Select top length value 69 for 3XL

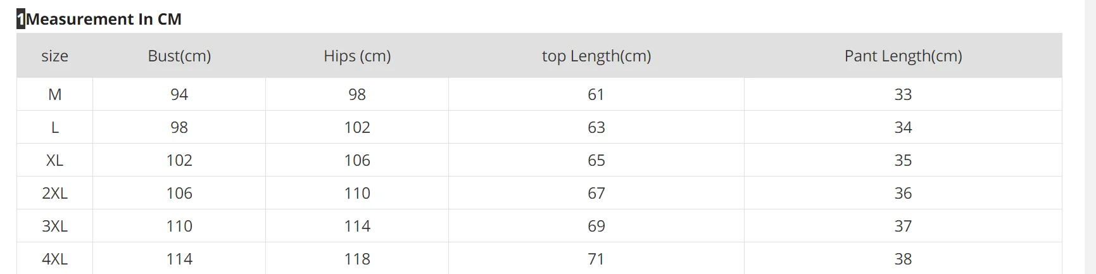[596, 226]
